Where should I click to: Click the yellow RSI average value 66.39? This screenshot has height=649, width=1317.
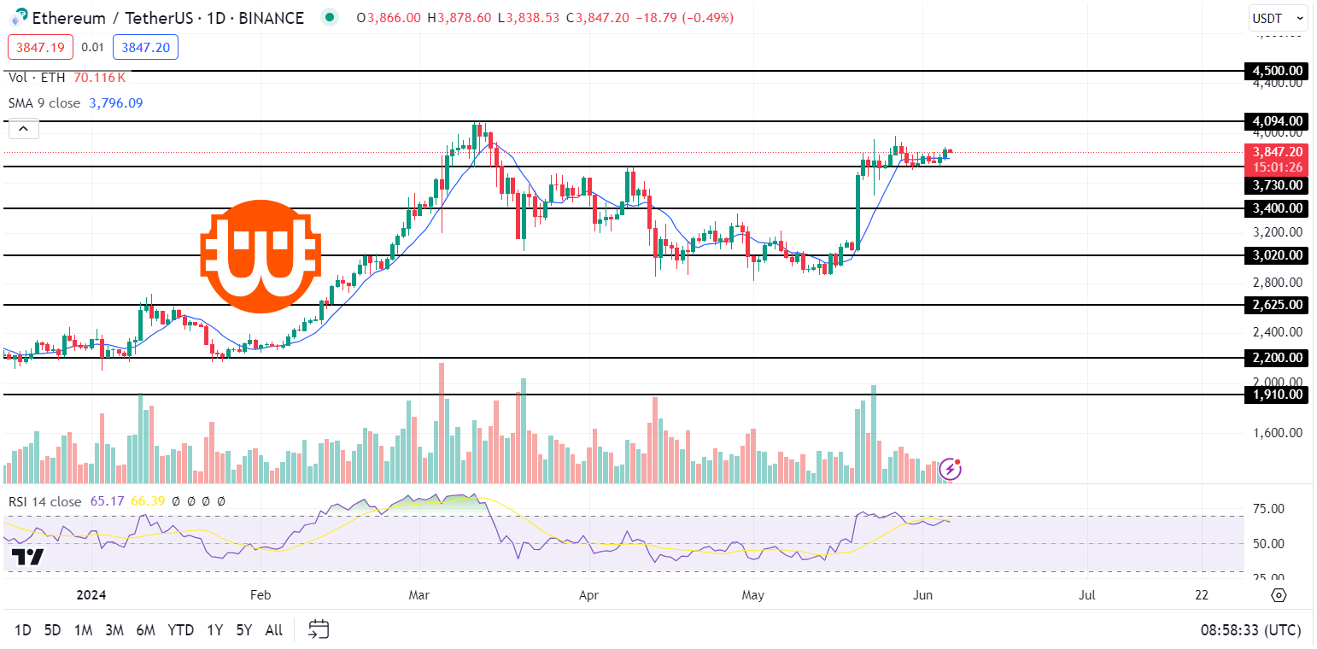(x=148, y=501)
